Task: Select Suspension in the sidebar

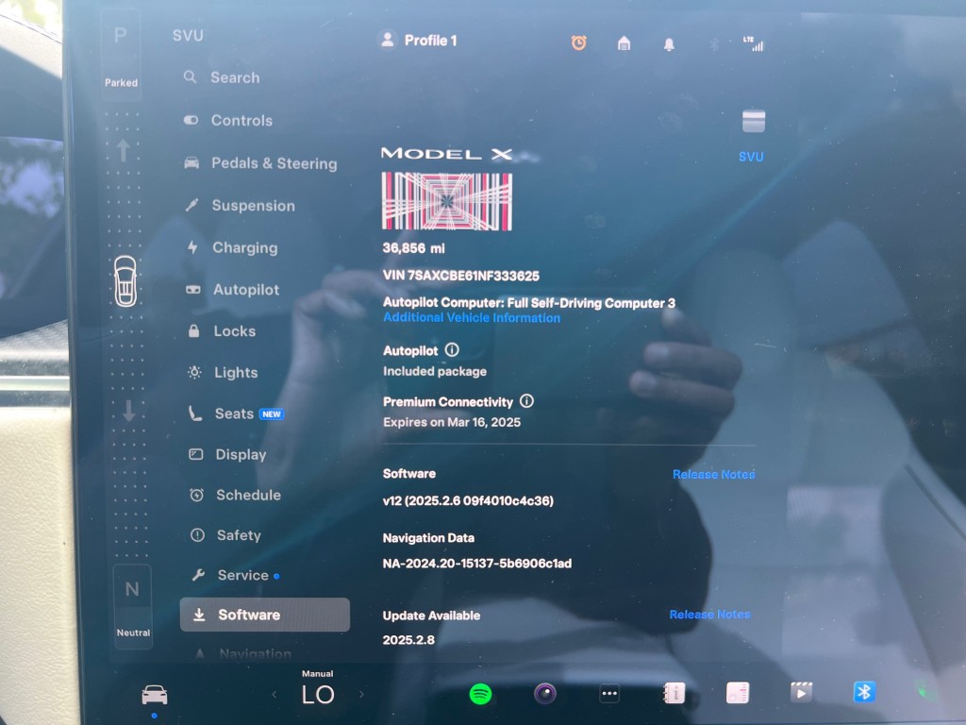Action: tap(240, 205)
